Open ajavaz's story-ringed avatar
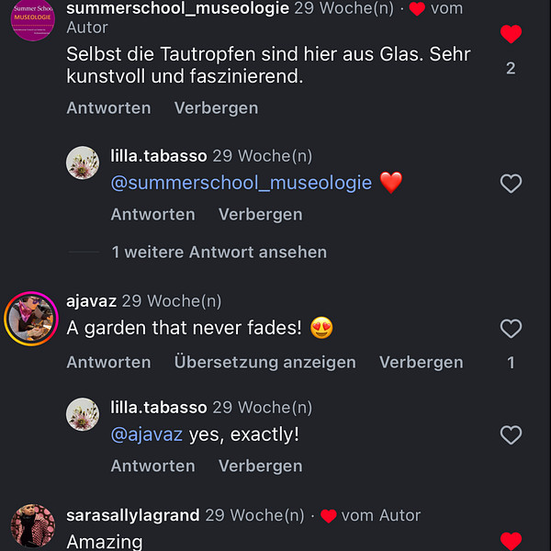This screenshot has width=551, height=551. 31,319
